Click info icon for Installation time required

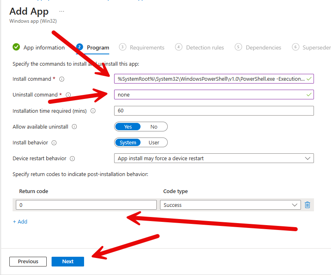(x=93, y=111)
